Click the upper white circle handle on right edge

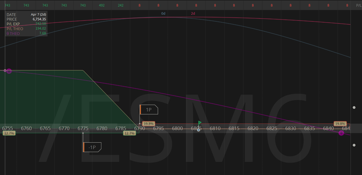tap(354, 107)
